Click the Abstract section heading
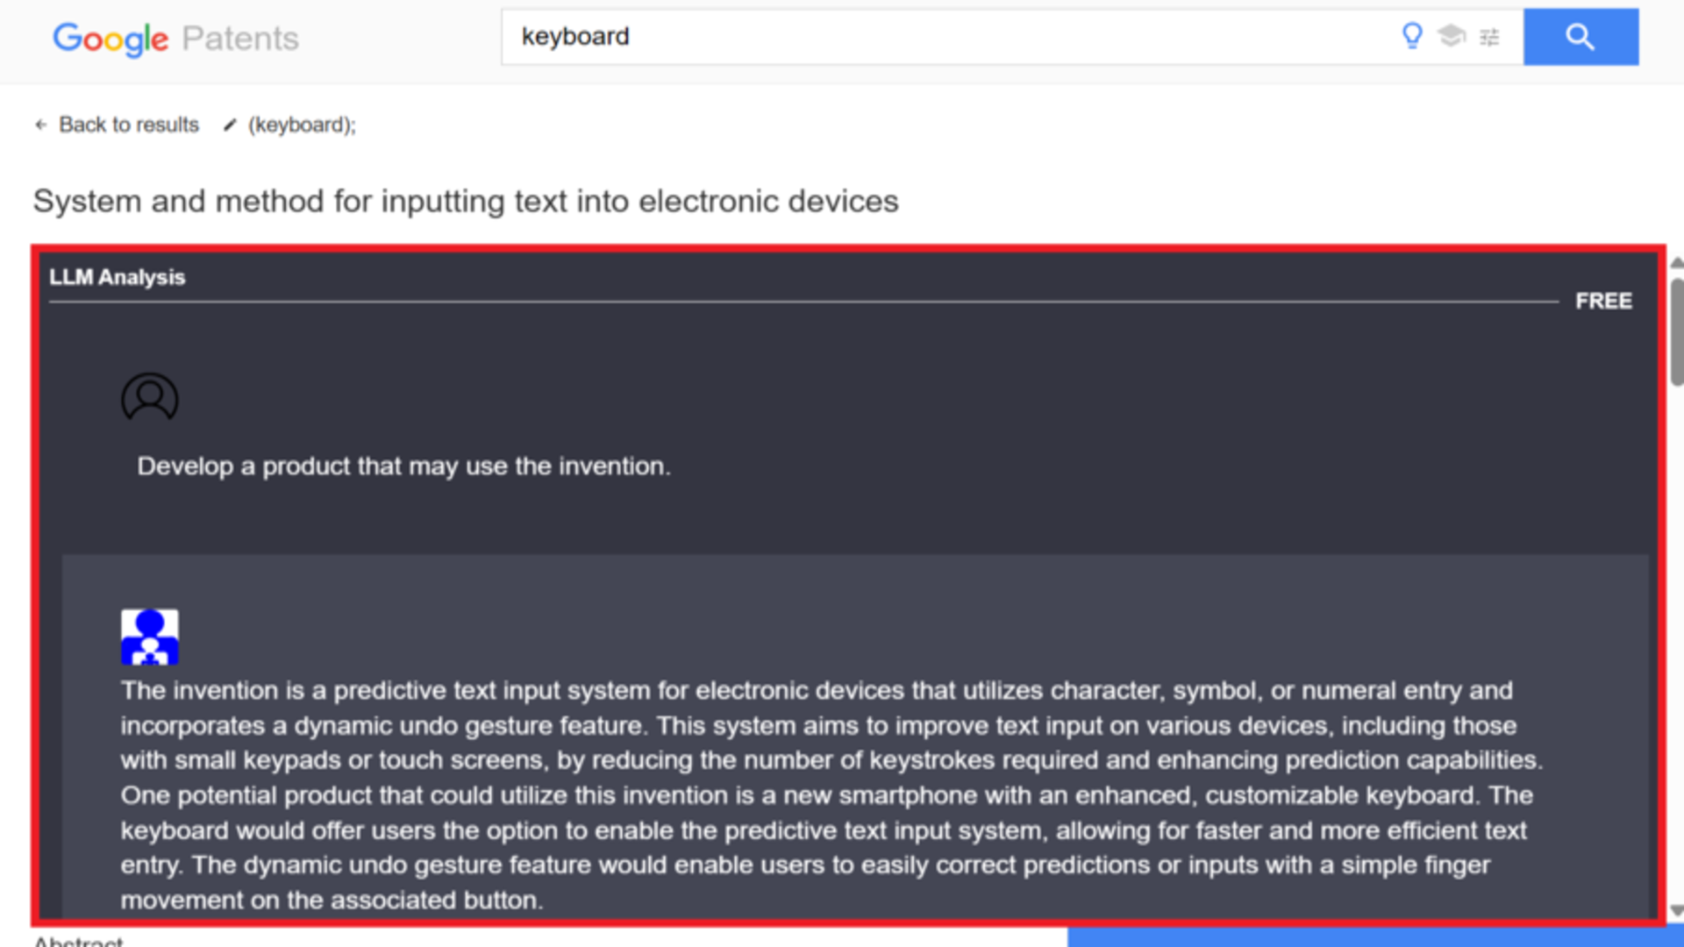This screenshot has height=947, width=1684. point(79,940)
